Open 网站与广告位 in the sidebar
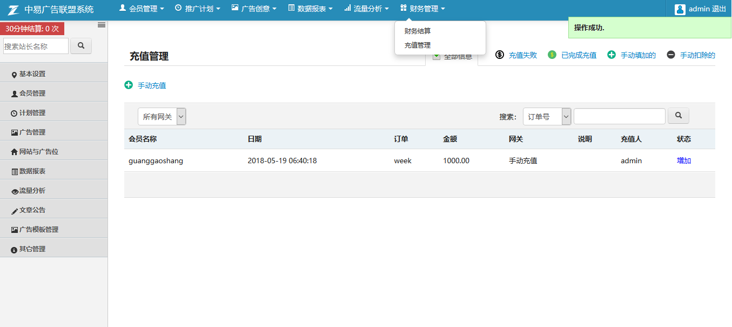732x327 pixels. (x=38, y=152)
